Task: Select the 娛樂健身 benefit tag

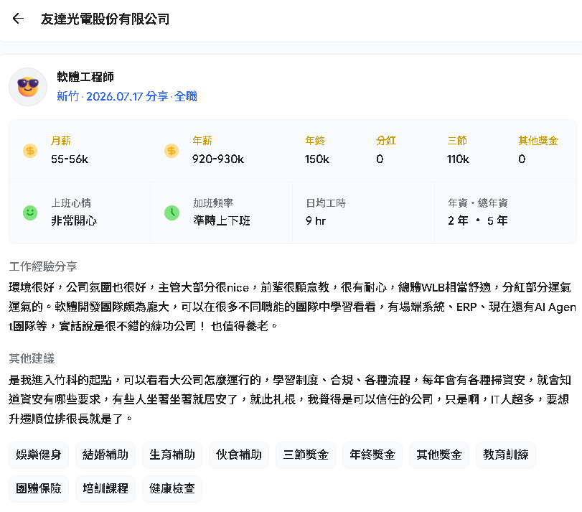Action: click(39, 455)
